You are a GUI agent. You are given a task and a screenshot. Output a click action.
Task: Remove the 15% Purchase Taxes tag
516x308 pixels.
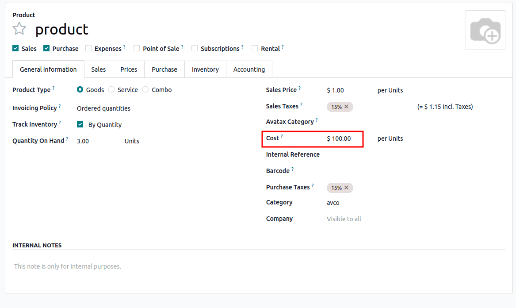[346, 188]
